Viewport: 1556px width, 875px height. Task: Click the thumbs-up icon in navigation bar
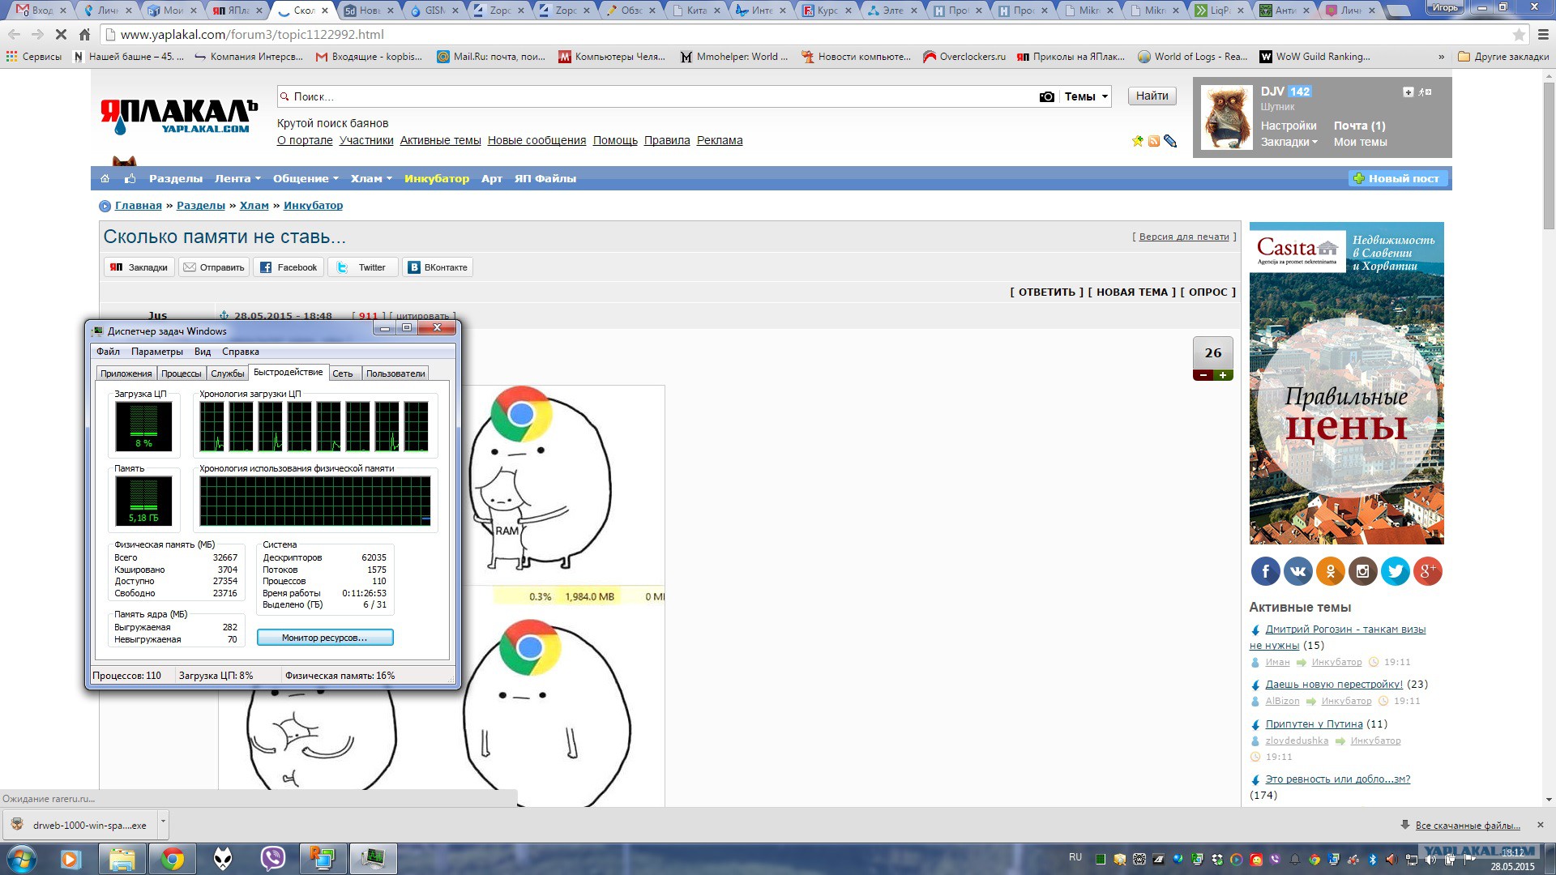point(130,178)
